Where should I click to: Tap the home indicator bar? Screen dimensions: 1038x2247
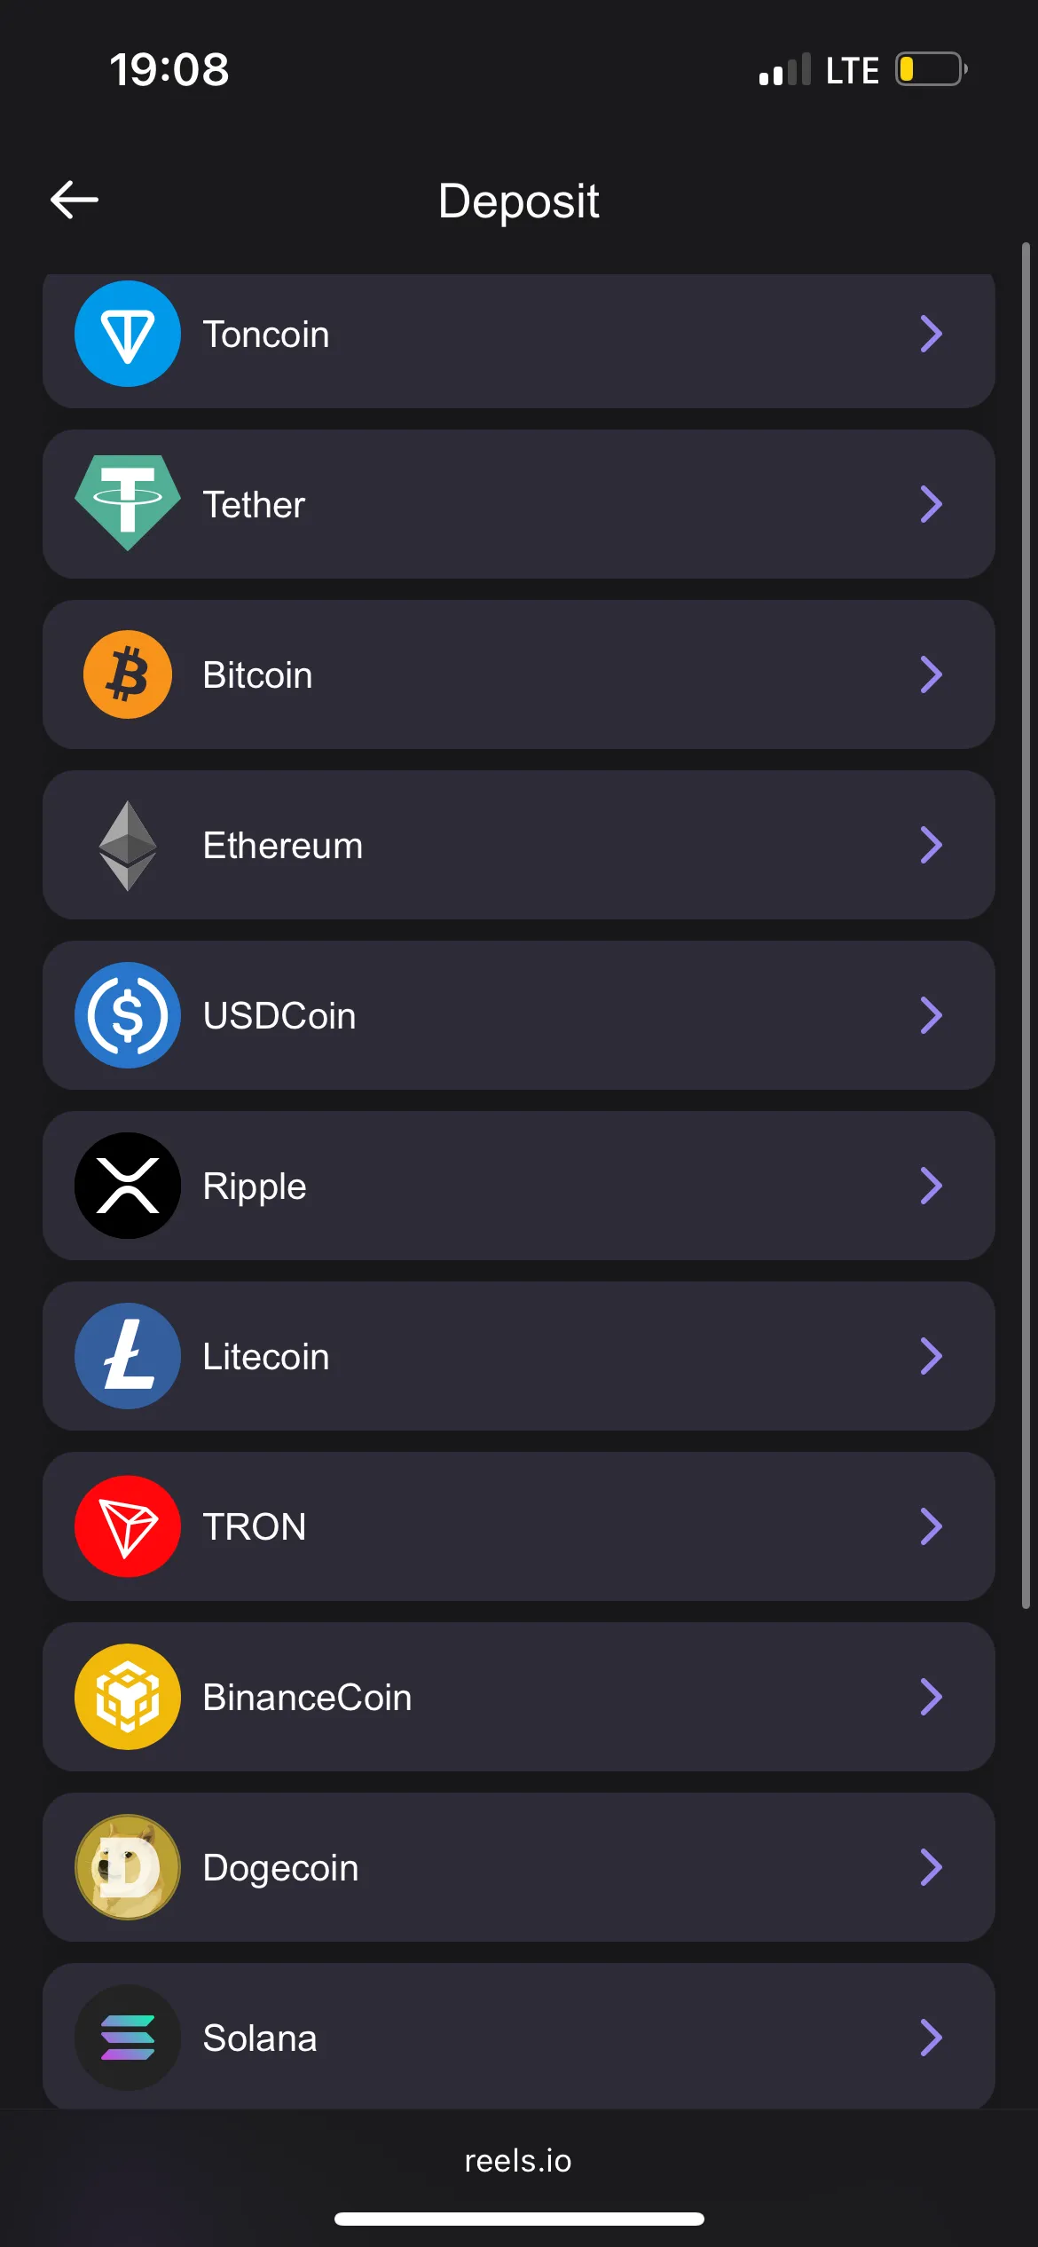(519, 2219)
